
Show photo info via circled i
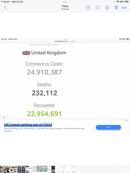click(x=107, y=7)
